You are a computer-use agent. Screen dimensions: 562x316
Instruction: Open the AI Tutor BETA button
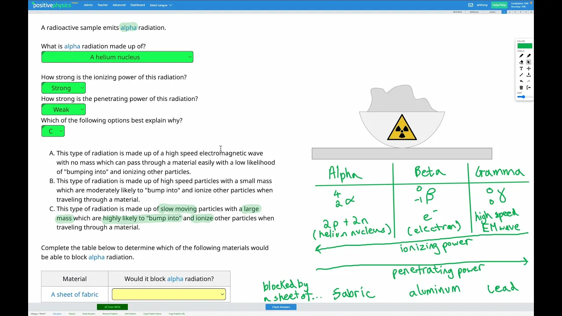click(x=112, y=307)
